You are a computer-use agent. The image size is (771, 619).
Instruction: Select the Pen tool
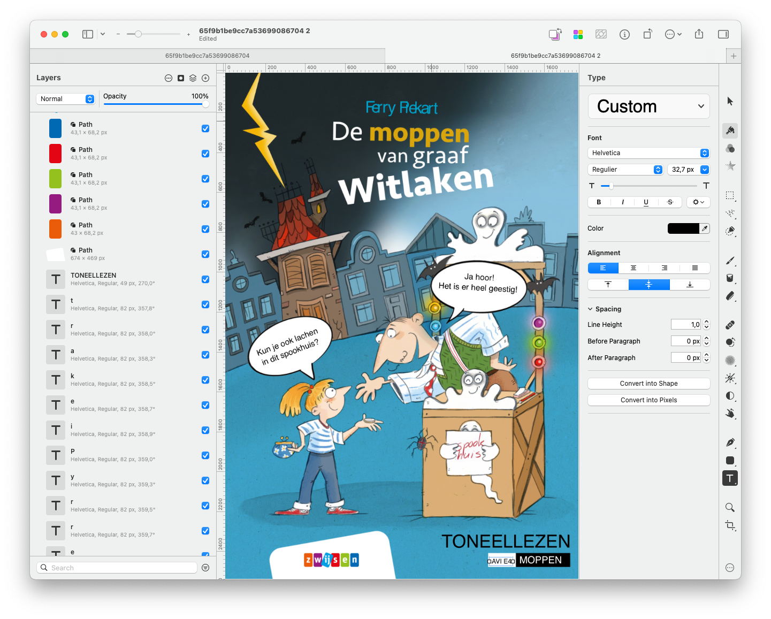pos(730,442)
